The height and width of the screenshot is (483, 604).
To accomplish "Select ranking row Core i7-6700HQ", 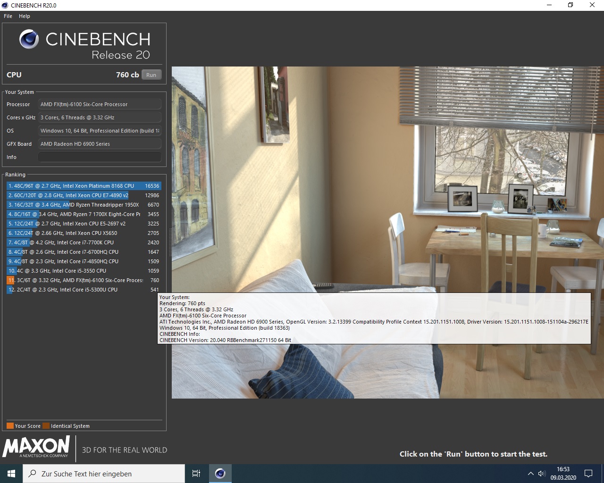I will [84, 252].
